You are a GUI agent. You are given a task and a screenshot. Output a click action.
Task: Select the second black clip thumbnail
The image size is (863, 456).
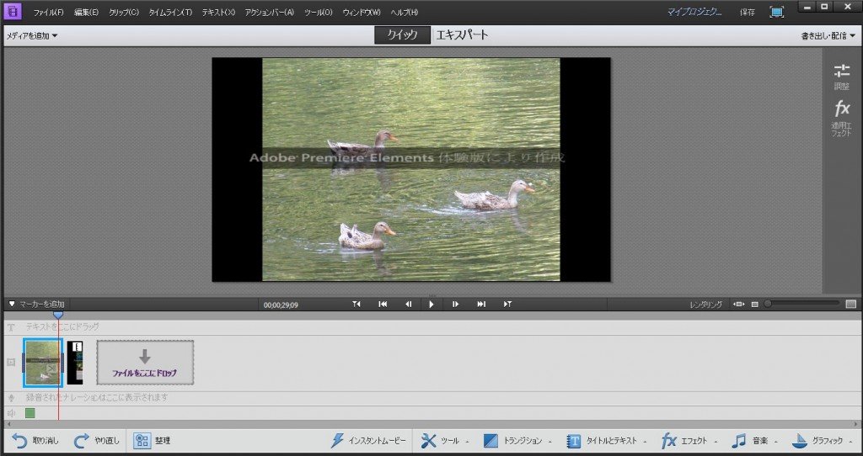click(75, 363)
